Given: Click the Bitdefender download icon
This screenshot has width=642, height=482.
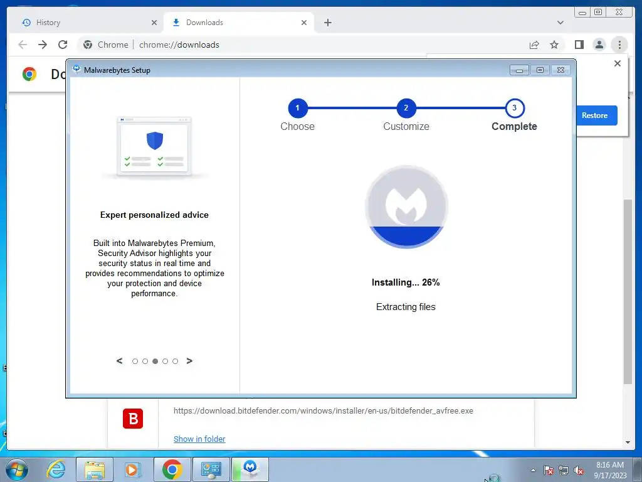Looking at the screenshot, I should pos(133,419).
